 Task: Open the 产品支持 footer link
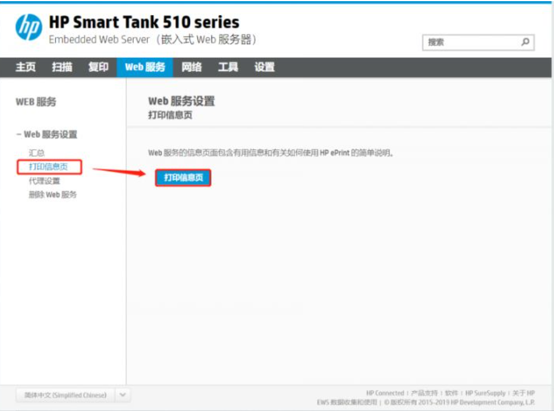point(424,393)
